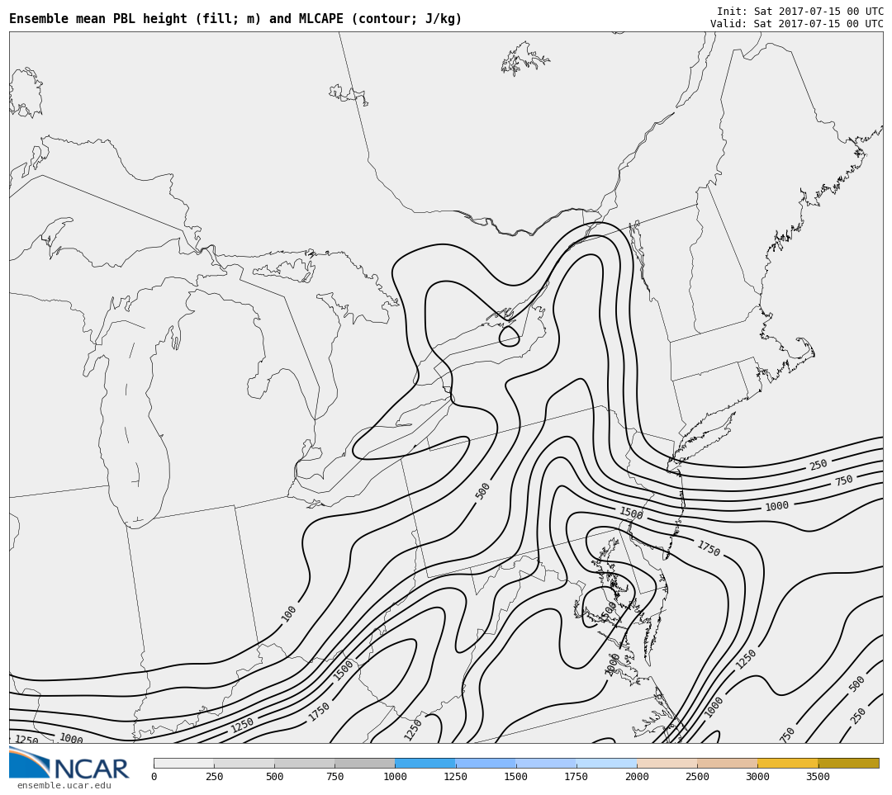The width and height of the screenshot is (892, 795).
Task: Pick the pale peach 2000–2500 color bar segment
Action: coord(667,763)
